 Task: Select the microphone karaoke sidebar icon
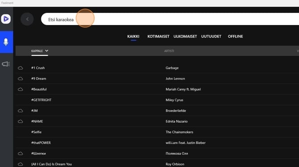click(x=6, y=42)
